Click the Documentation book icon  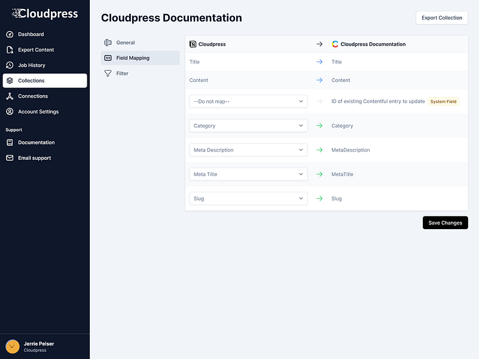tap(10, 142)
